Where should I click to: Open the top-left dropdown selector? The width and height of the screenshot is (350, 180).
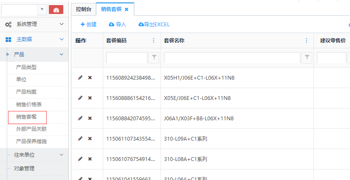pos(42,9)
